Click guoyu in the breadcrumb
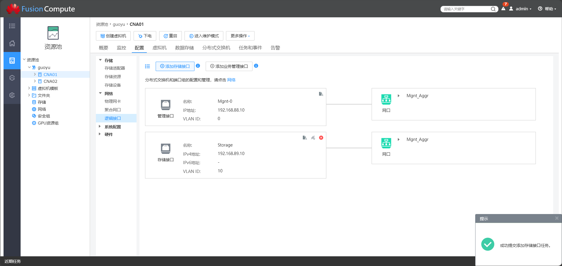Image resolution: width=562 pixels, height=266 pixels. [x=119, y=24]
